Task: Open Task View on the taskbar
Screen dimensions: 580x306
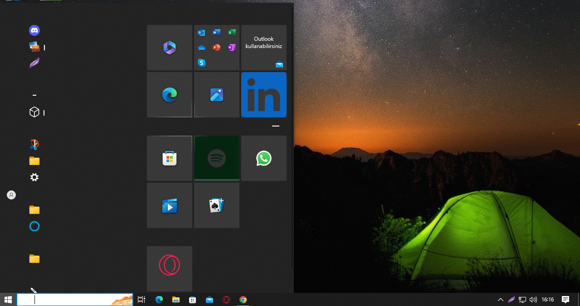Action: [x=141, y=299]
